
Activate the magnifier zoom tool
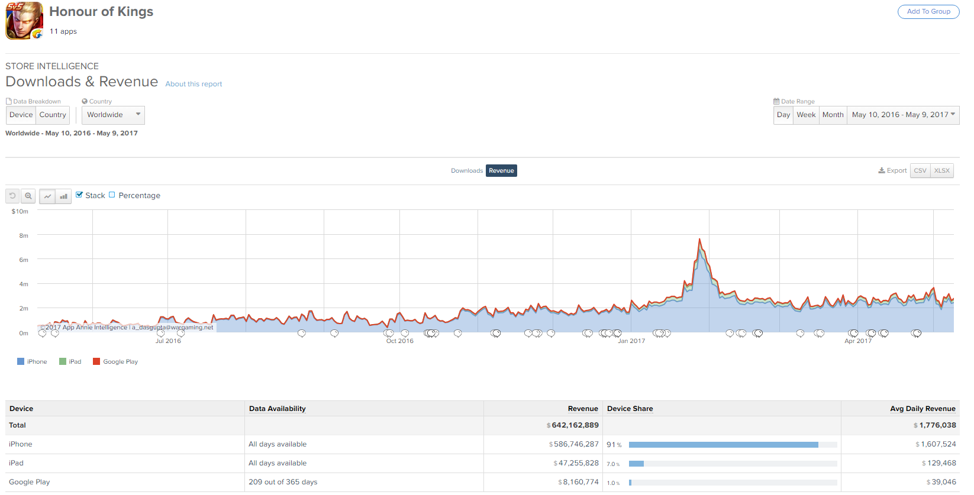[28, 196]
